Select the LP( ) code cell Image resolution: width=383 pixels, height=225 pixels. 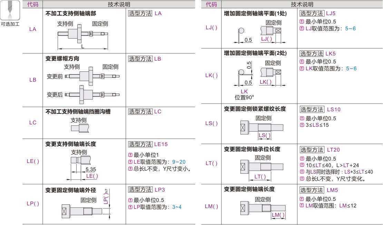click(33, 204)
